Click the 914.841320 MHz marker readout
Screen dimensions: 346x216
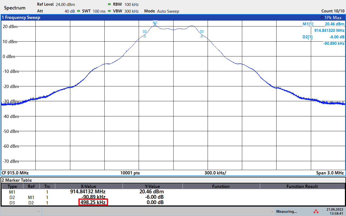coord(329,31)
